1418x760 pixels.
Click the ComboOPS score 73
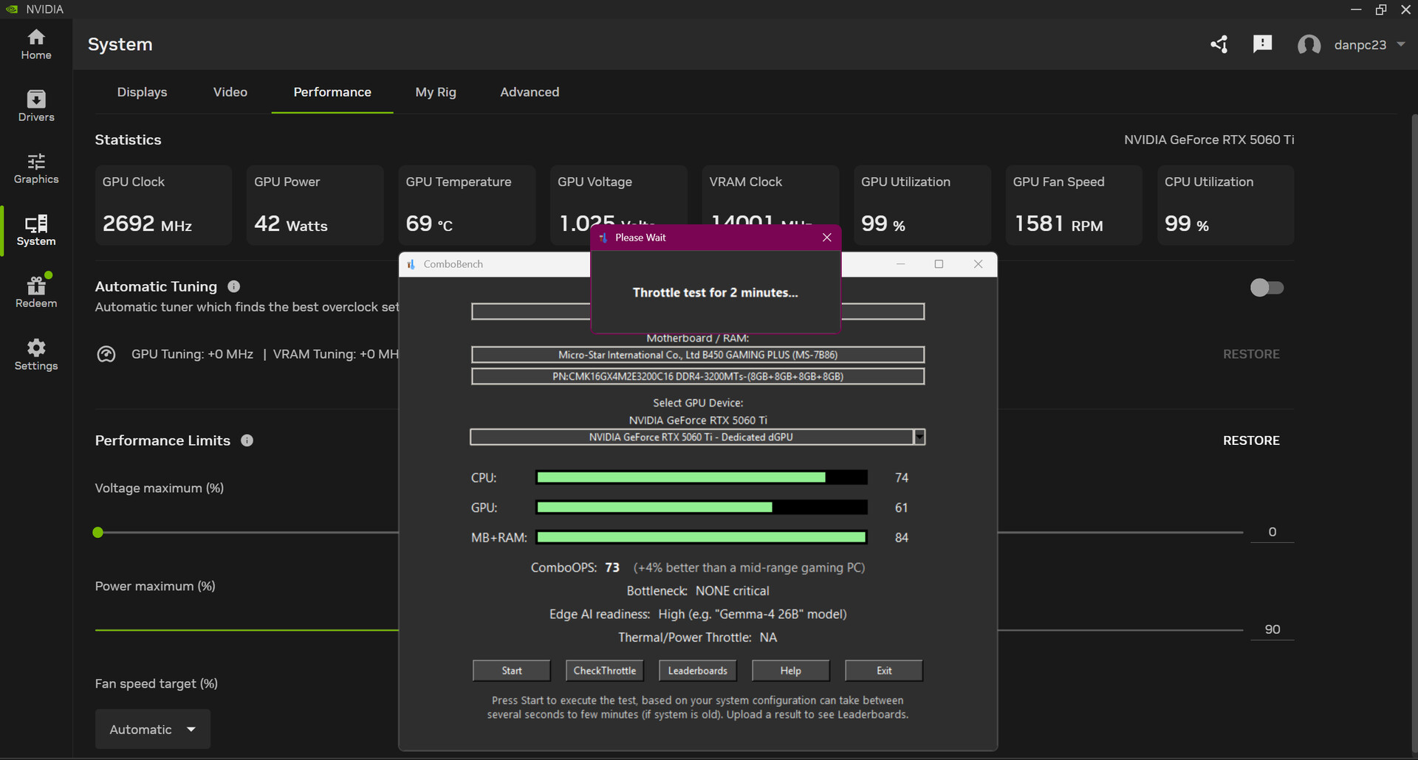(612, 567)
